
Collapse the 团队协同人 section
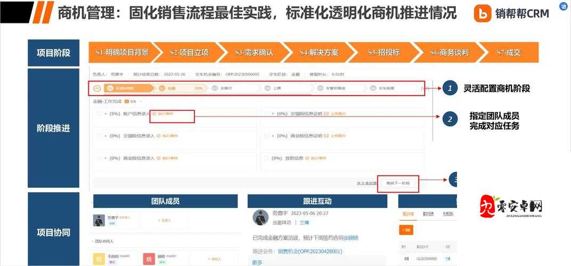92,241
